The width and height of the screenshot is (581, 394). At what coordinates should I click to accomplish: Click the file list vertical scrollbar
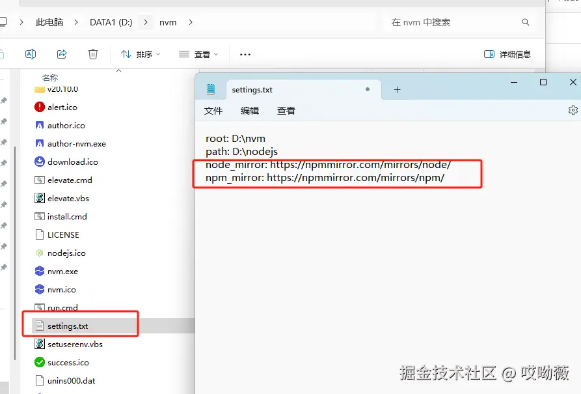(x=15, y=252)
